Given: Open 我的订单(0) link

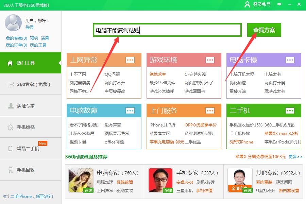Looking at the screenshot, I should (x=16, y=45).
